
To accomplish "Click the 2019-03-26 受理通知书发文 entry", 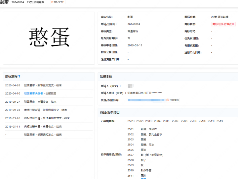I will tap(49, 118).
